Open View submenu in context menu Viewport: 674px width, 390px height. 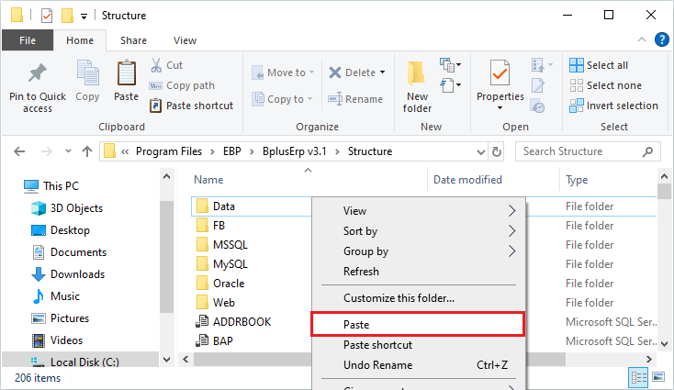[x=418, y=211]
